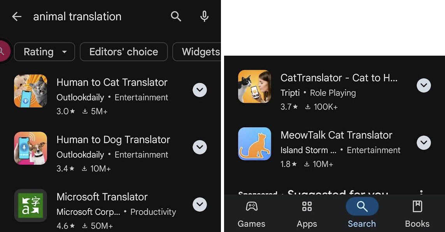Toggle the Editors' choice filter chip
This screenshot has width=445, height=232.
pos(123,52)
